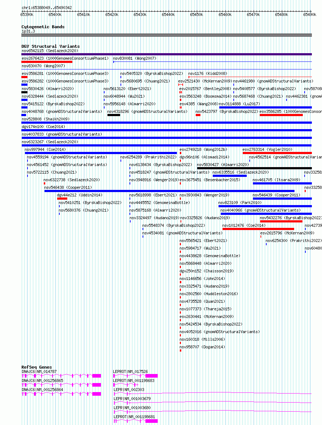Click nsv461705 (Itsara2009) label

point(276,180)
